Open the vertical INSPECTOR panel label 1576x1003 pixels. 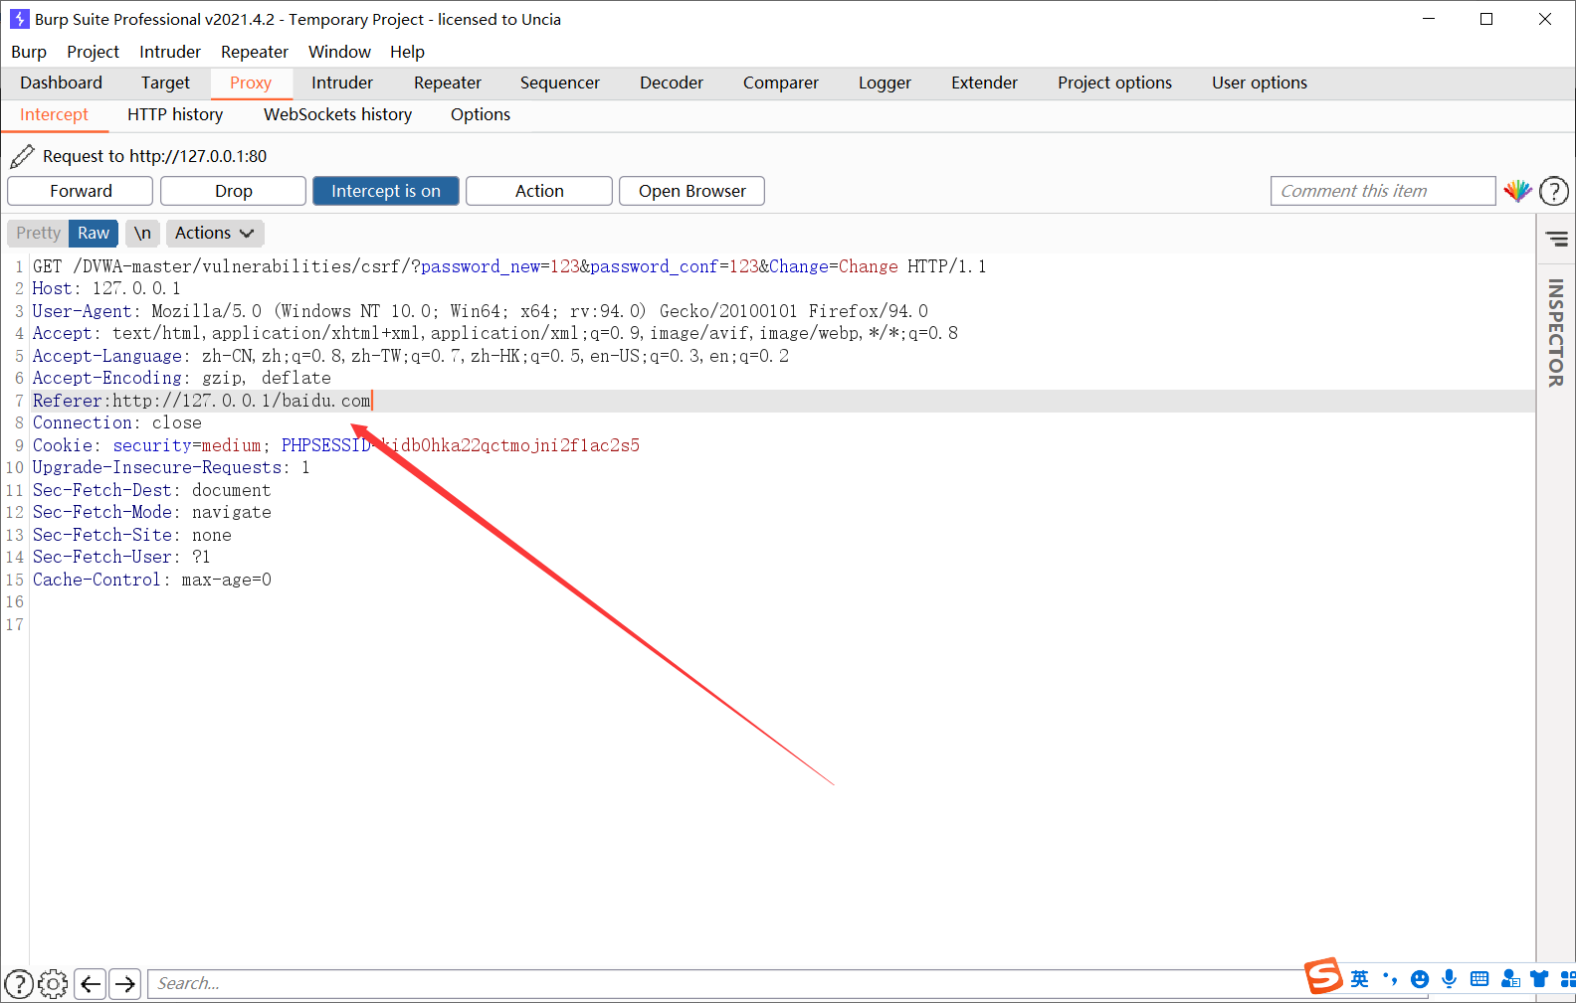pyautogui.click(x=1556, y=333)
